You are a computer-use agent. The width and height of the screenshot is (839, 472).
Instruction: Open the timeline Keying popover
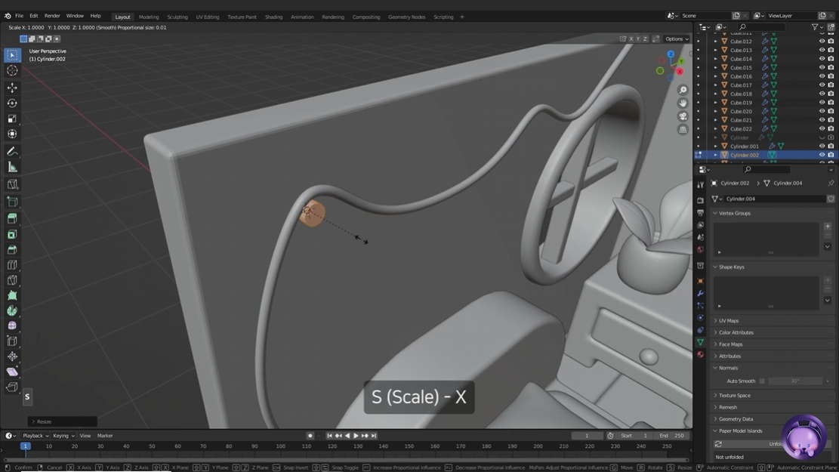click(63, 436)
